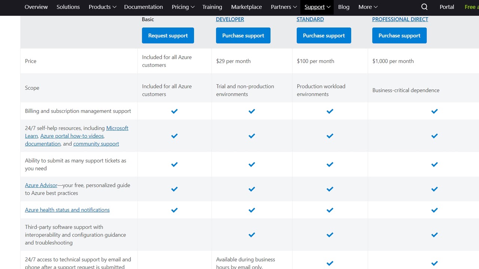Click Professional Direct checkmark in Billing row

[434, 111]
